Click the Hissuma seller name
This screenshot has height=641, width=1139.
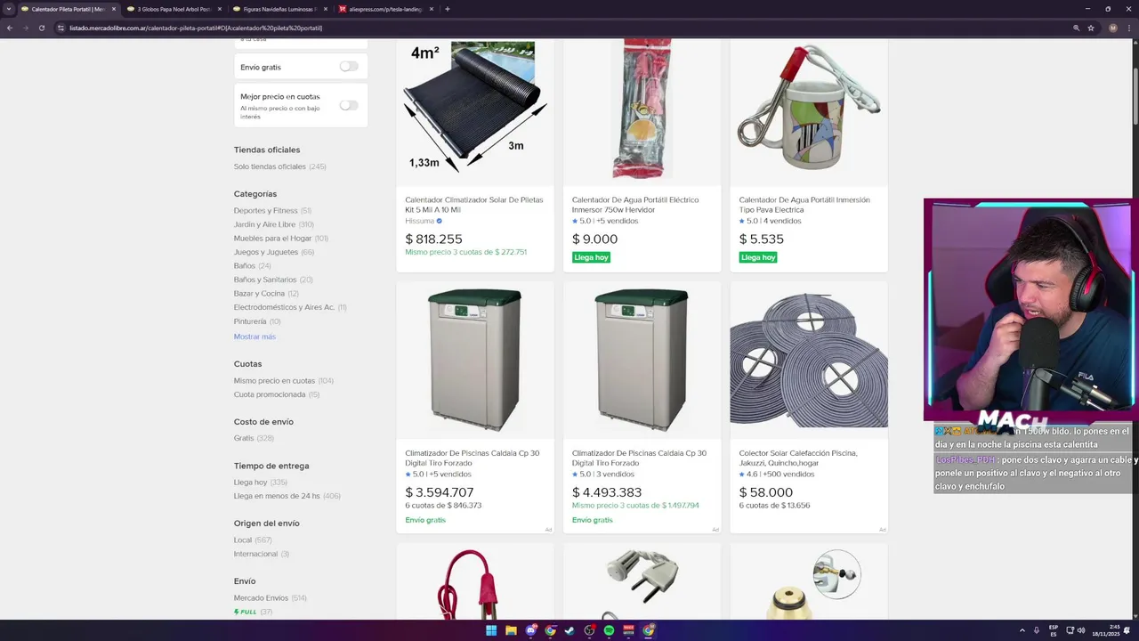(420, 221)
